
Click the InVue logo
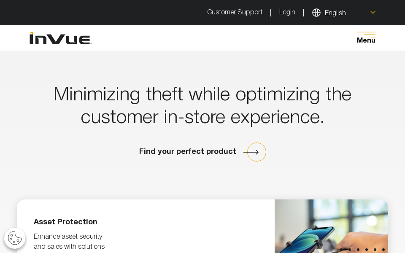click(x=60, y=38)
